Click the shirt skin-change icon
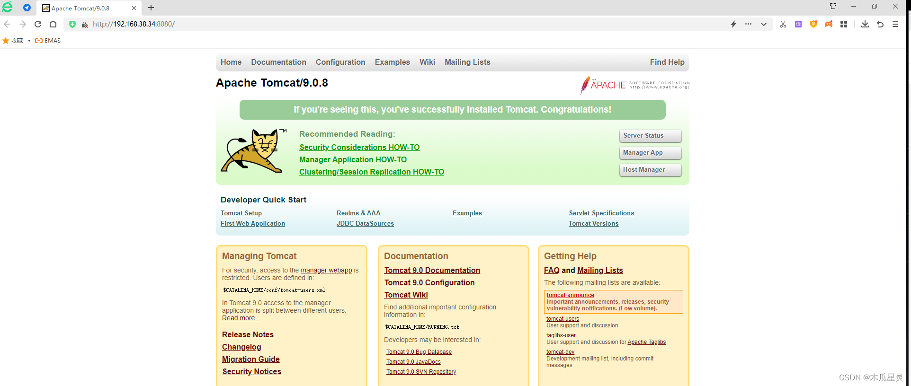The width and height of the screenshot is (911, 386). point(833,6)
